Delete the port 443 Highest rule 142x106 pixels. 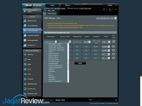(113, 50)
